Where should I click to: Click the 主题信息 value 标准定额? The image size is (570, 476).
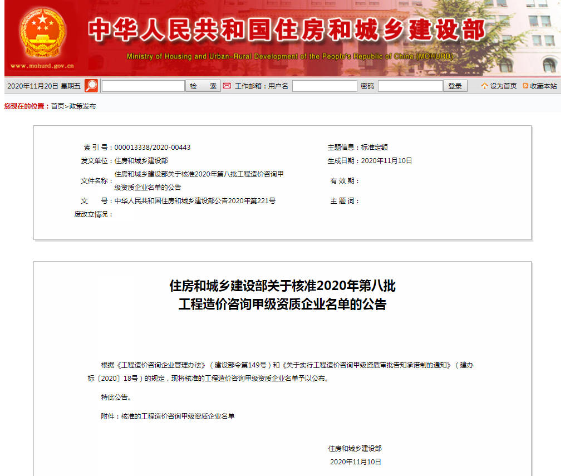(375, 148)
